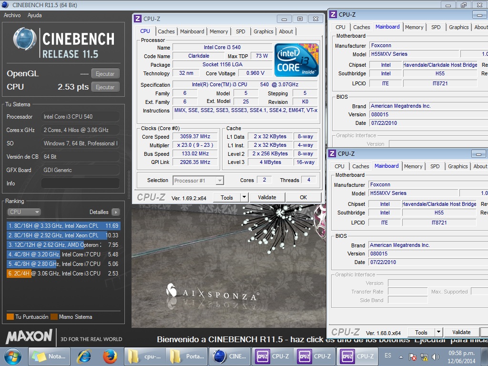Switch to CINE... taskbar item

click(230, 356)
